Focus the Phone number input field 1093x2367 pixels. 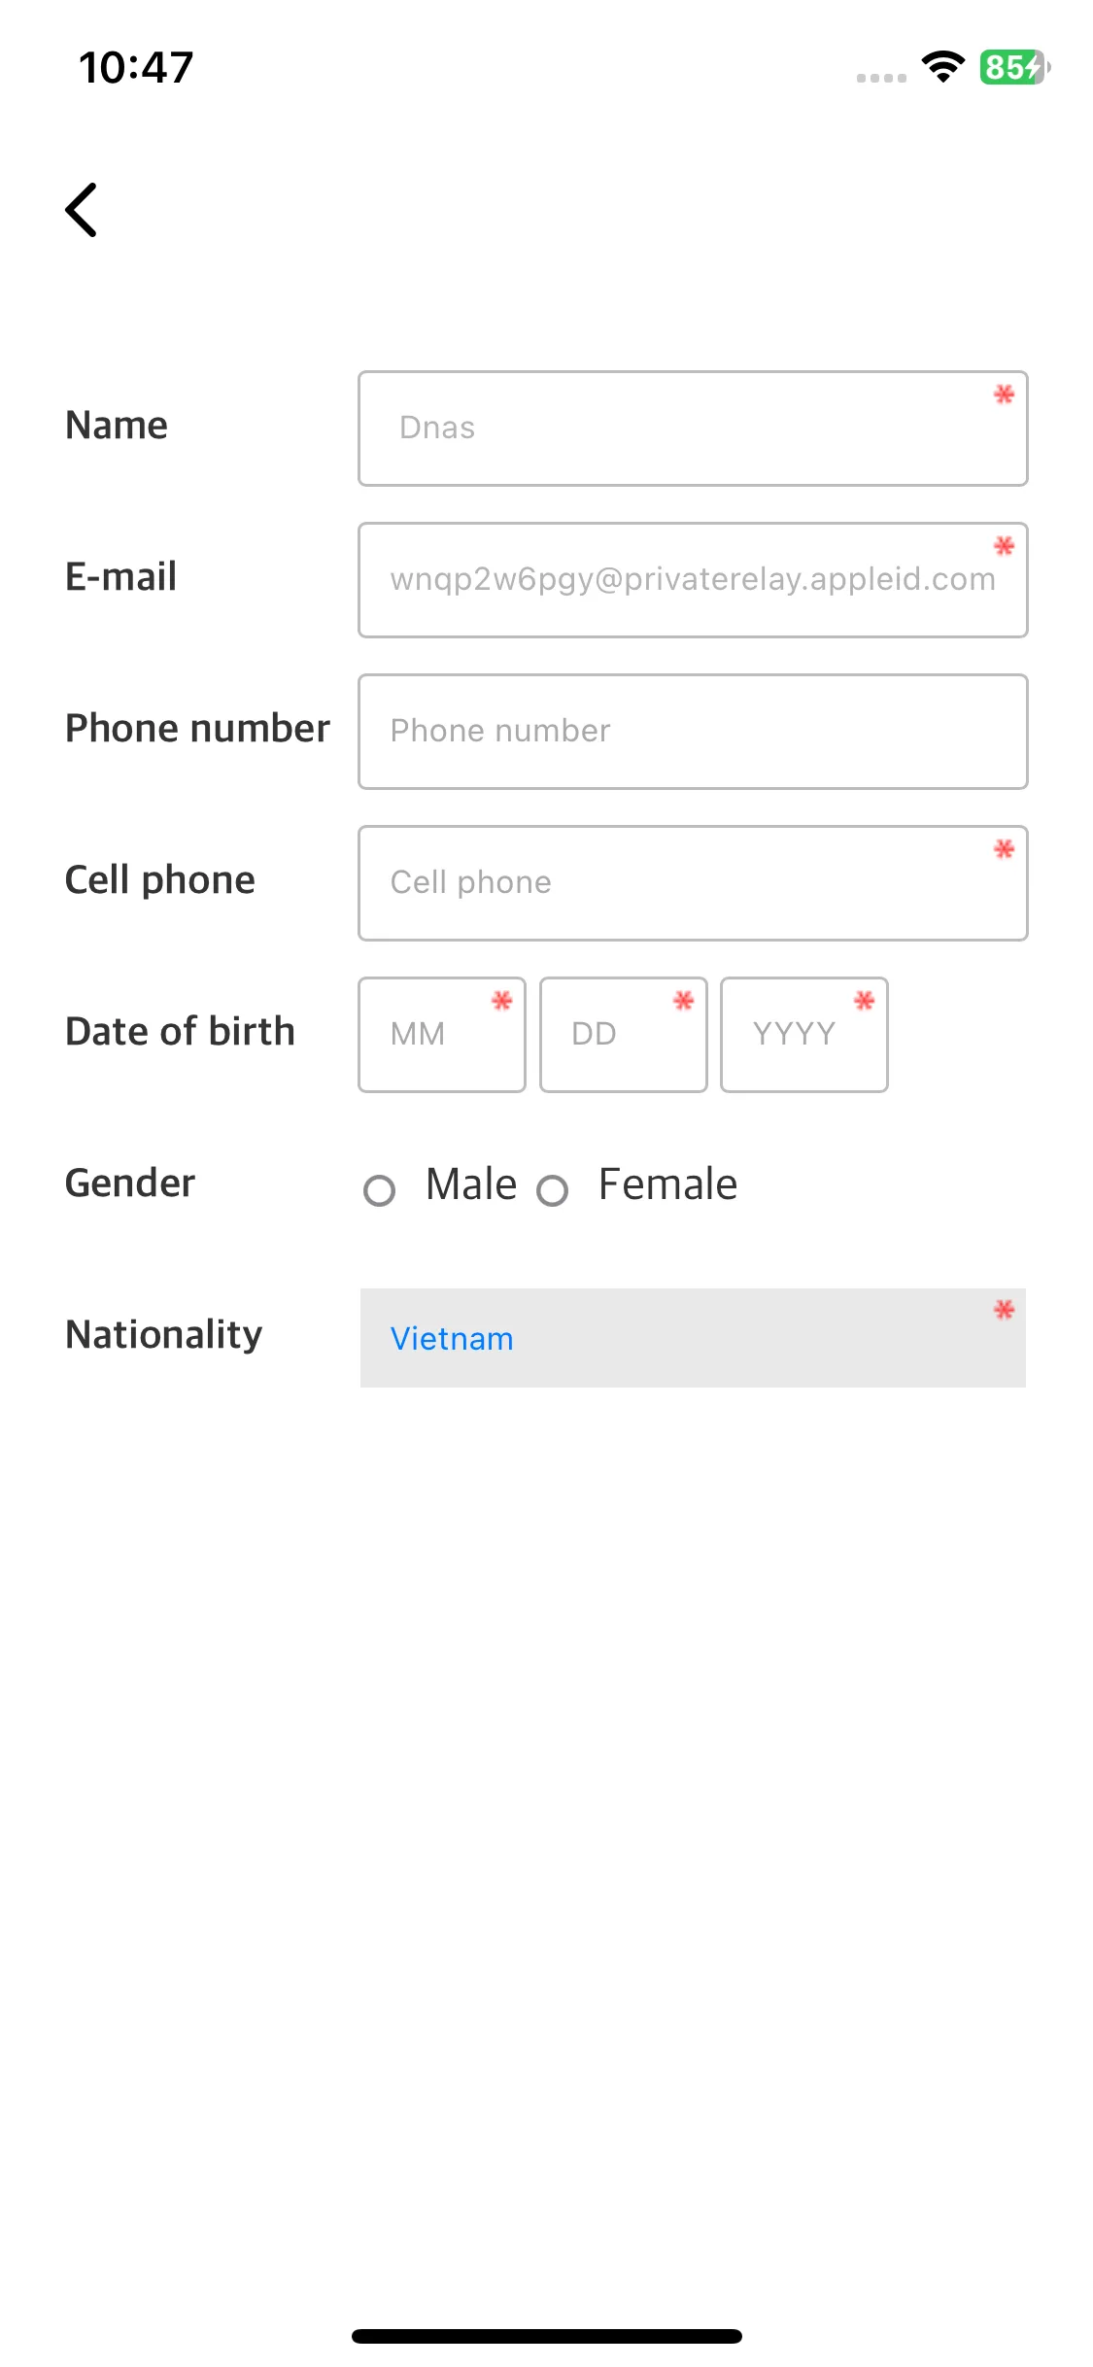tap(693, 732)
